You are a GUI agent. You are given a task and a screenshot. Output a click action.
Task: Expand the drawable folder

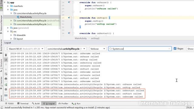[x=11, y=35]
